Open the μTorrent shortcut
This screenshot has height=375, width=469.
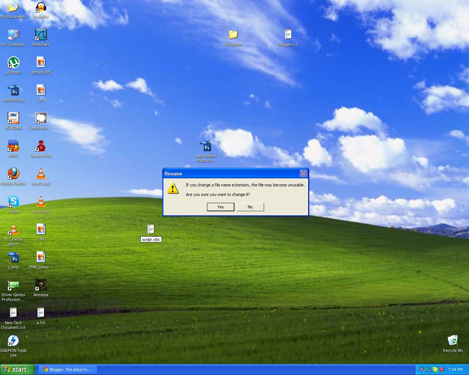[13, 63]
